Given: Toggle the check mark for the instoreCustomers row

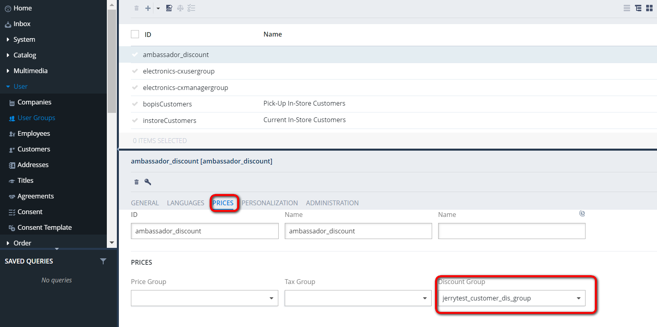Looking at the screenshot, I should pyautogui.click(x=135, y=121).
